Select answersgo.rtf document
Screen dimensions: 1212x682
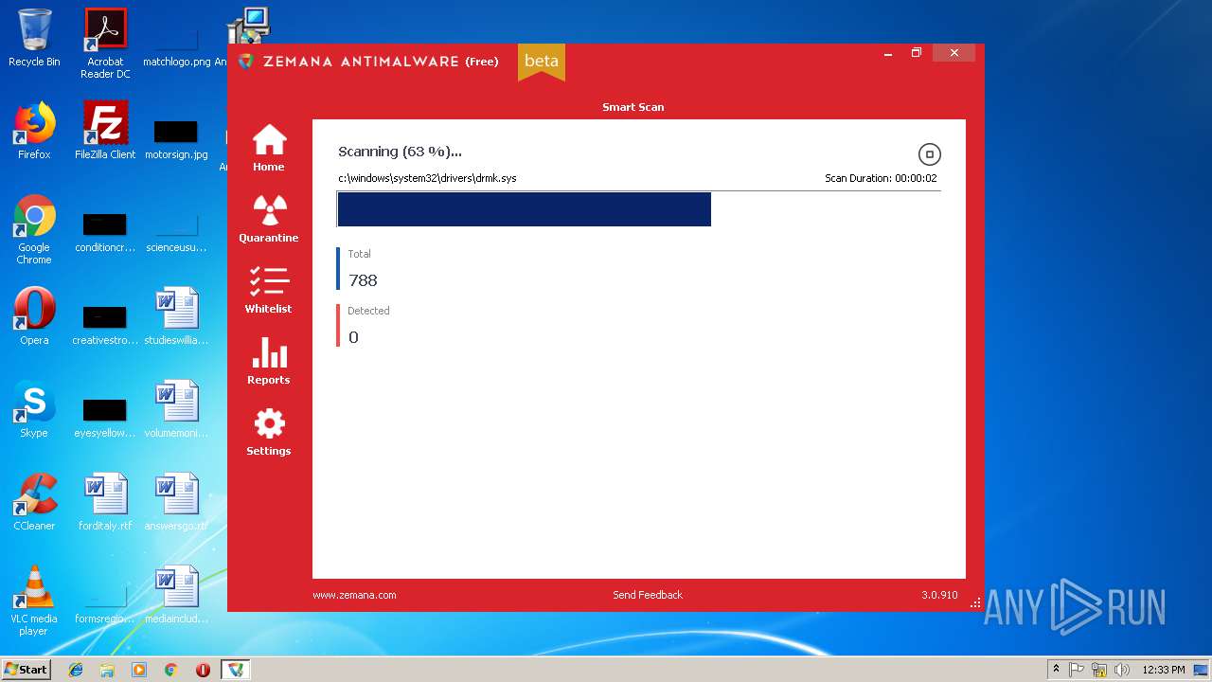click(176, 502)
